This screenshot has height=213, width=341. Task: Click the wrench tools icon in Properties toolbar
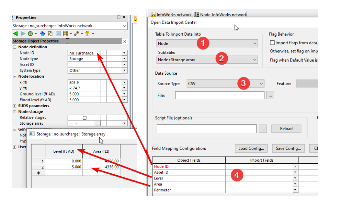pos(77,34)
